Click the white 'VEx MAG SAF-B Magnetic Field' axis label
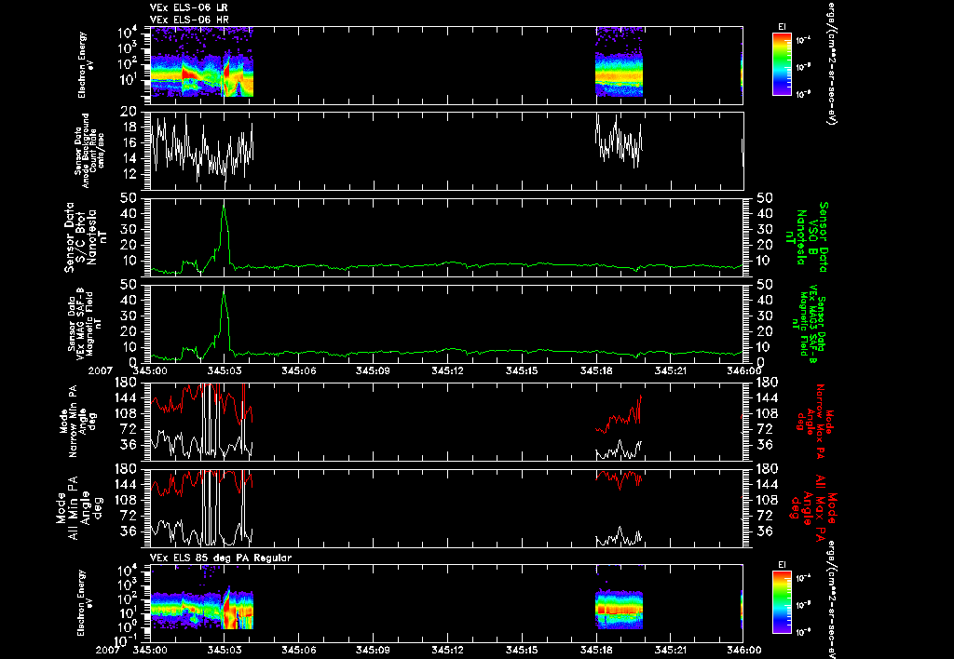Screen dimensions: 954x659 click(85, 323)
